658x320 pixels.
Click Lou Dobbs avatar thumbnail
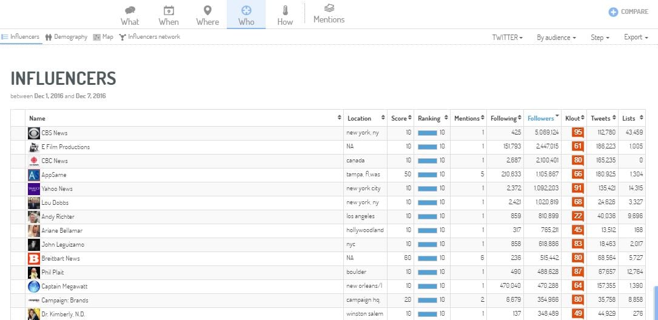pos(33,203)
